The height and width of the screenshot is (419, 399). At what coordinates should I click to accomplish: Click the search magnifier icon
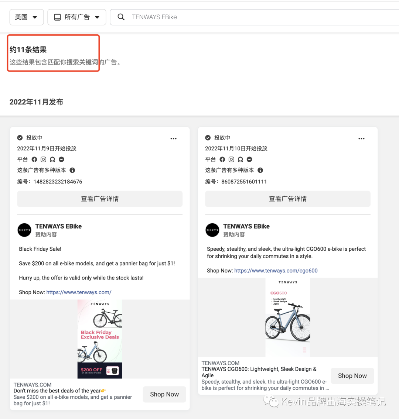pos(121,17)
